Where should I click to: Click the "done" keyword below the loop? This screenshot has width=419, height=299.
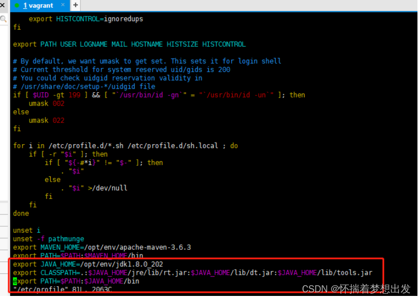coord(21,213)
